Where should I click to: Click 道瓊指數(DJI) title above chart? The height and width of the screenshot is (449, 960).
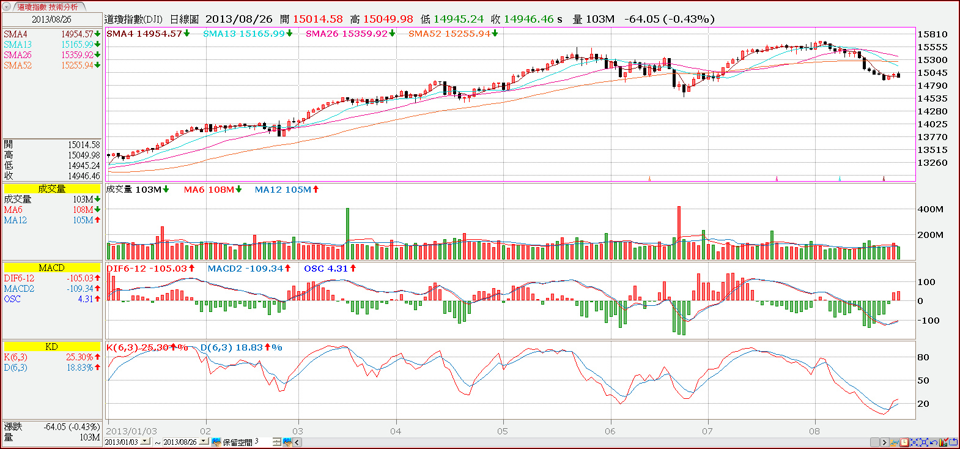(x=134, y=19)
